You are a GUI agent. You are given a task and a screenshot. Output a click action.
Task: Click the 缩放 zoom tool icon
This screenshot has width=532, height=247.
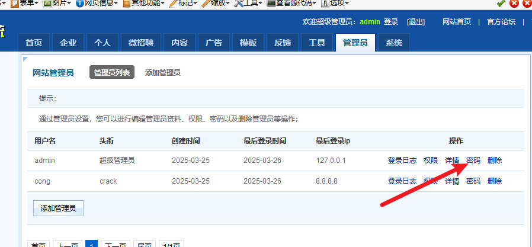[x=206, y=3]
